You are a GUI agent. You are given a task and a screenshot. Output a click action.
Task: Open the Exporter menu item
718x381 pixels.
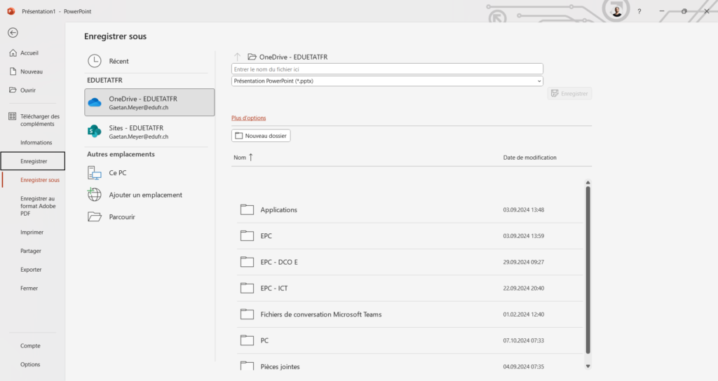(x=31, y=270)
